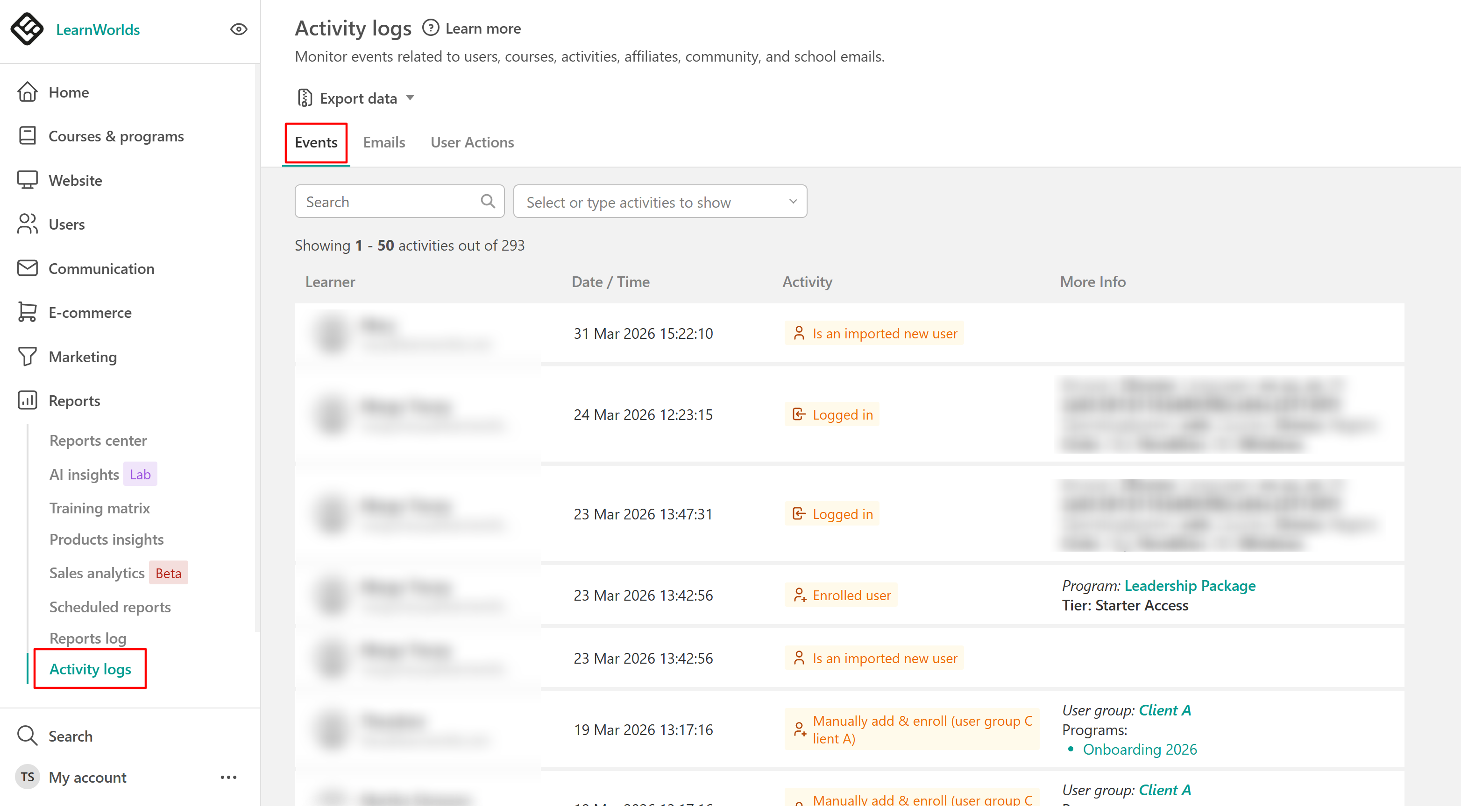Open the Courses & programs section
This screenshot has height=806, width=1461.
click(116, 136)
